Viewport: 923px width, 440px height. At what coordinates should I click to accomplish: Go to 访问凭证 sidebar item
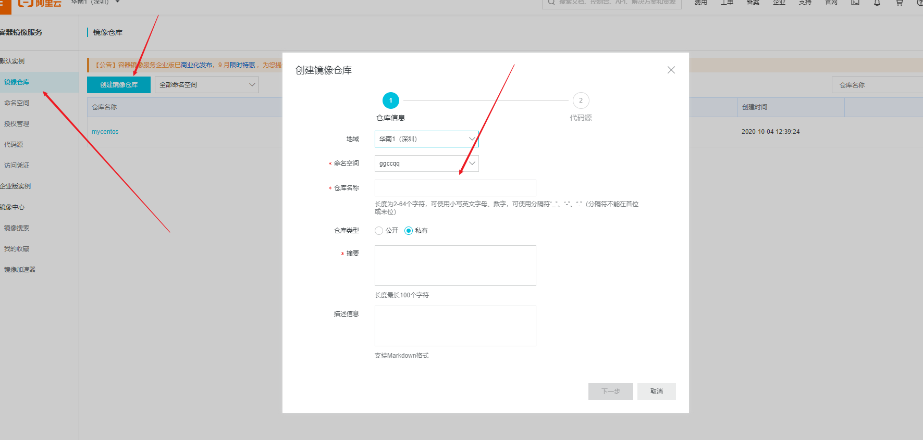17,166
